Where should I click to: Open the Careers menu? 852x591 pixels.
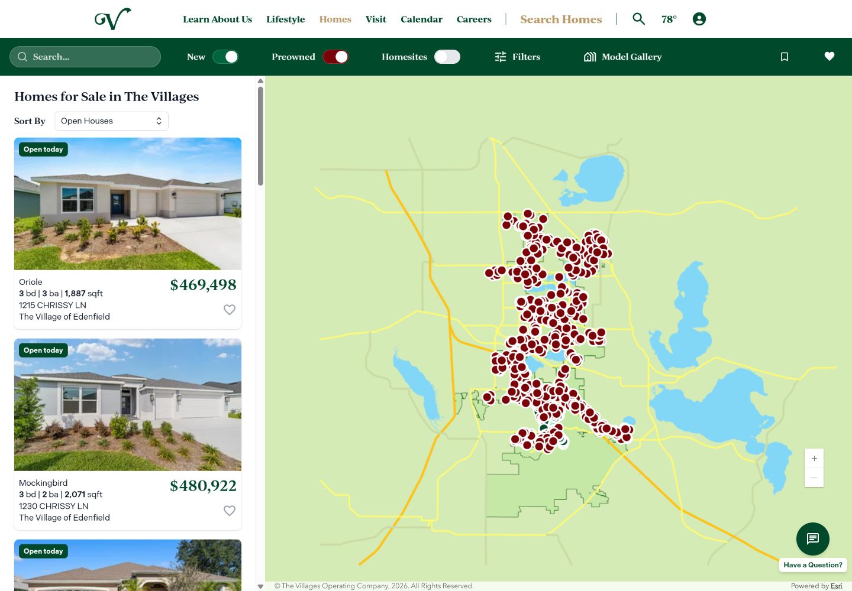(474, 20)
